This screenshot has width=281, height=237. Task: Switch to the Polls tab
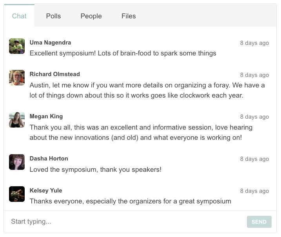(53, 16)
